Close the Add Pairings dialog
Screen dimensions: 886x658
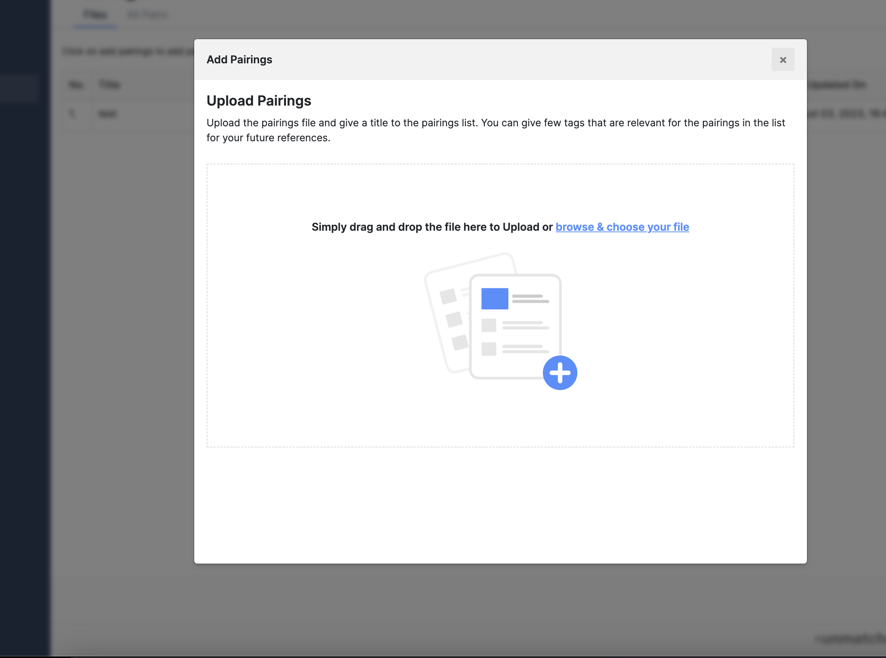tap(782, 60)
